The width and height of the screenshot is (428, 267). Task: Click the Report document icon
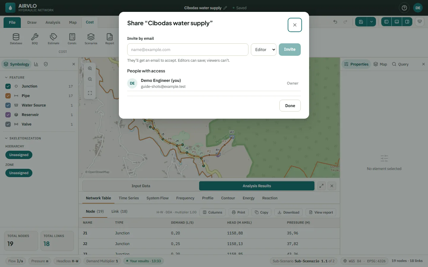pyautogui.click(x=110, y=39)
